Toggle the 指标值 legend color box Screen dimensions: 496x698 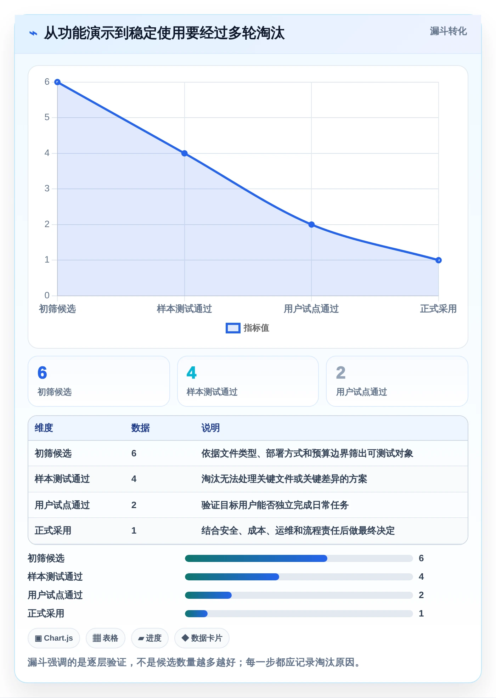click(x=233, y=328)
